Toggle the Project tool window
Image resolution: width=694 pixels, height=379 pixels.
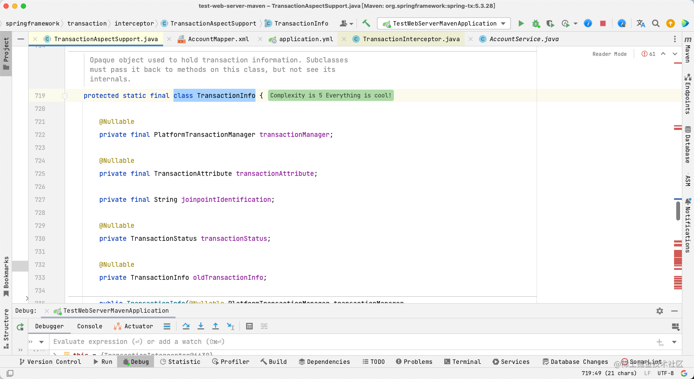(6, 54)
